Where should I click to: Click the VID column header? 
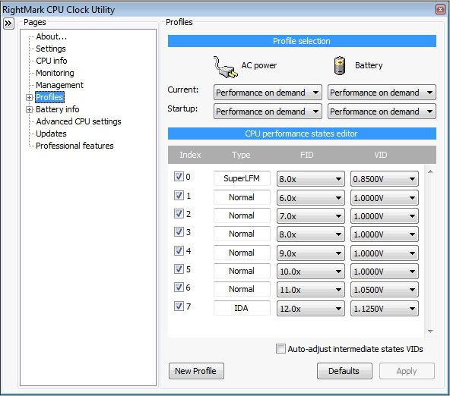pyautogui.click(x=381, y=155)
